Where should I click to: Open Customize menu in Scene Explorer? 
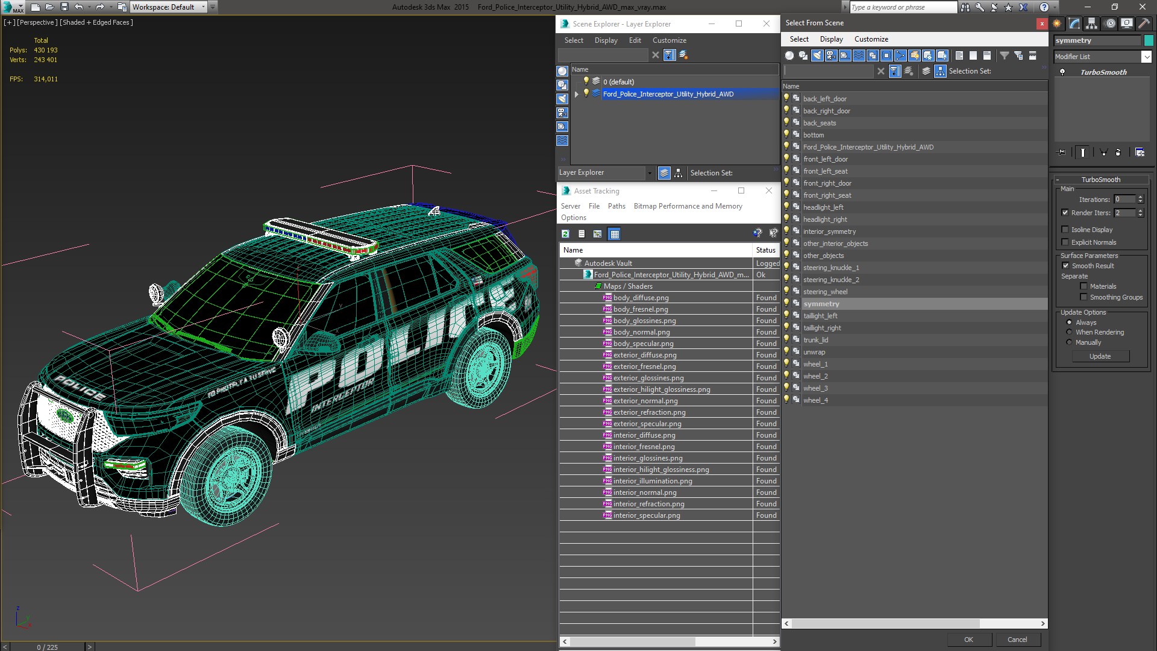(x=669, y=40)
